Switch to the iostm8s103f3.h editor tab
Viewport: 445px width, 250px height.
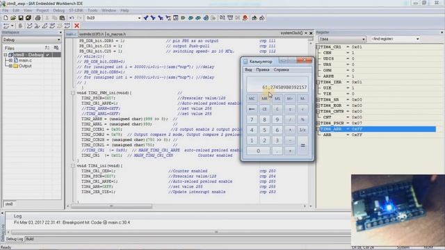(91, 34)
